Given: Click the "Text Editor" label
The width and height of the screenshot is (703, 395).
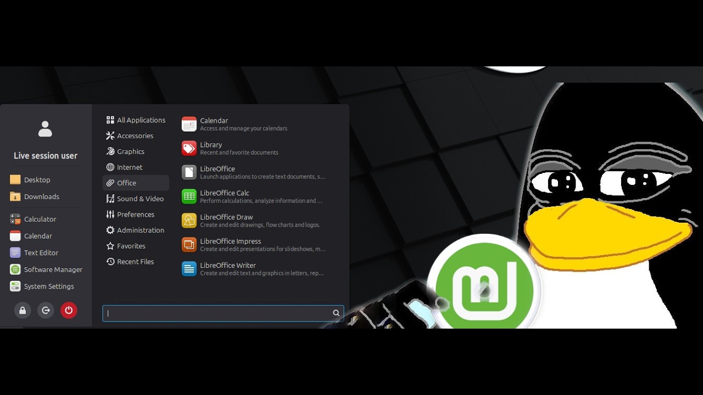Looking at the screenshot, I should click(x=41, y=253).
